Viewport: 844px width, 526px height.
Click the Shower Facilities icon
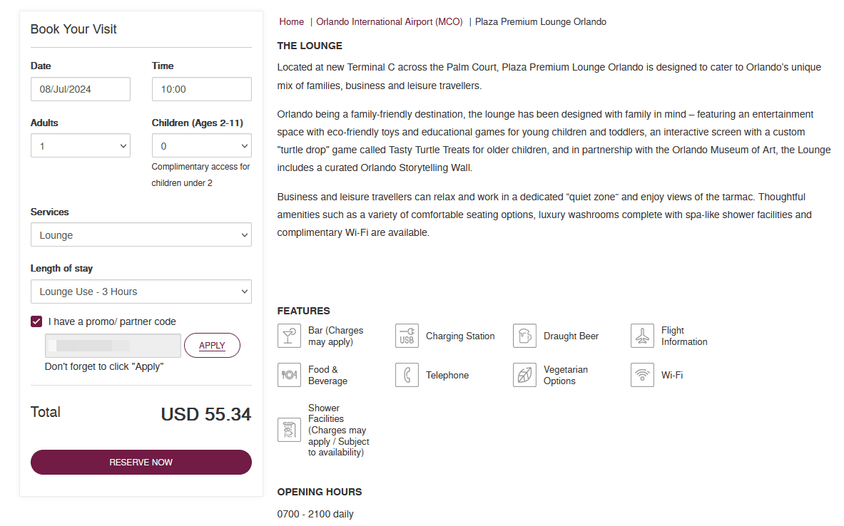289,430
